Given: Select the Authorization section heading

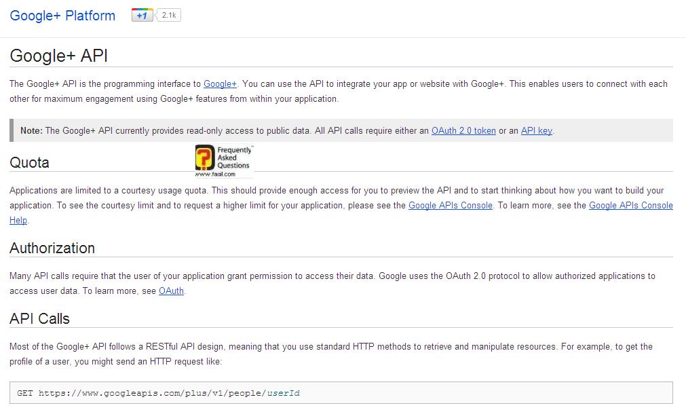Looking at the screenshot, I should pos(52,248).
